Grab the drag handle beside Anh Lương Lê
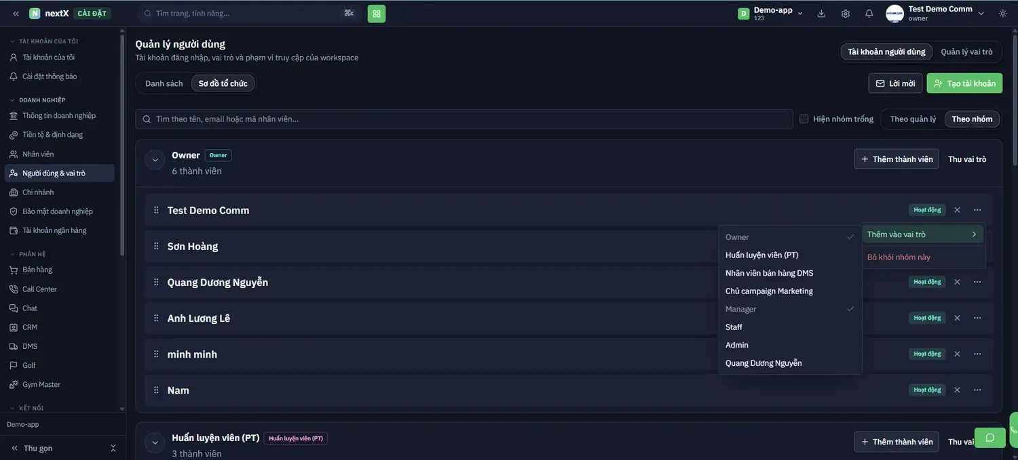Viewport: 1018px width, 460px height. point(156,318)
